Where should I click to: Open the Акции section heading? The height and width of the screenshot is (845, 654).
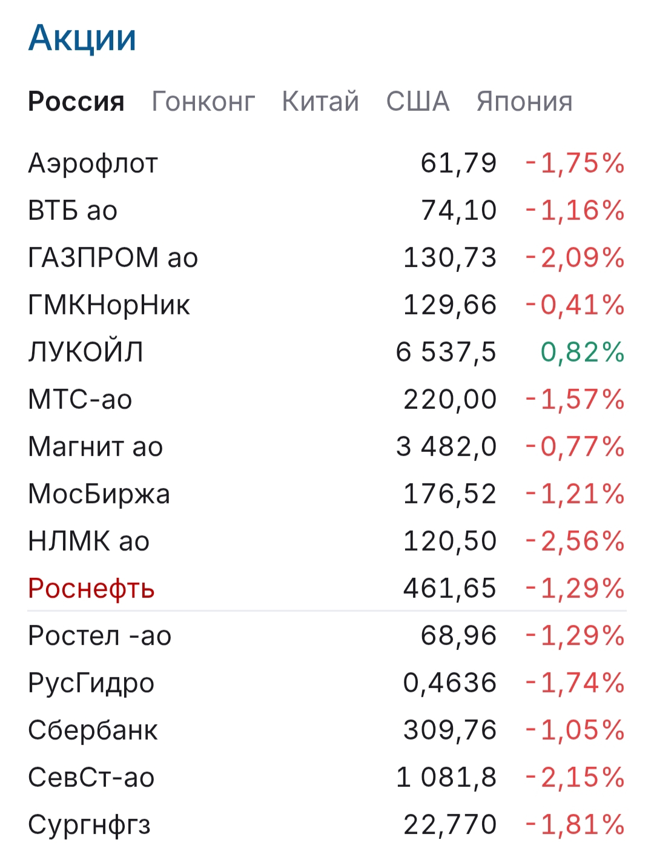82,38
